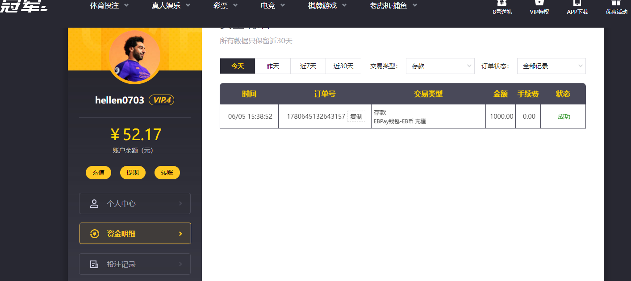This screenshot has width=631, height=281.
Task: Open the APP下载 phone icon
Action: coord(577,2)
